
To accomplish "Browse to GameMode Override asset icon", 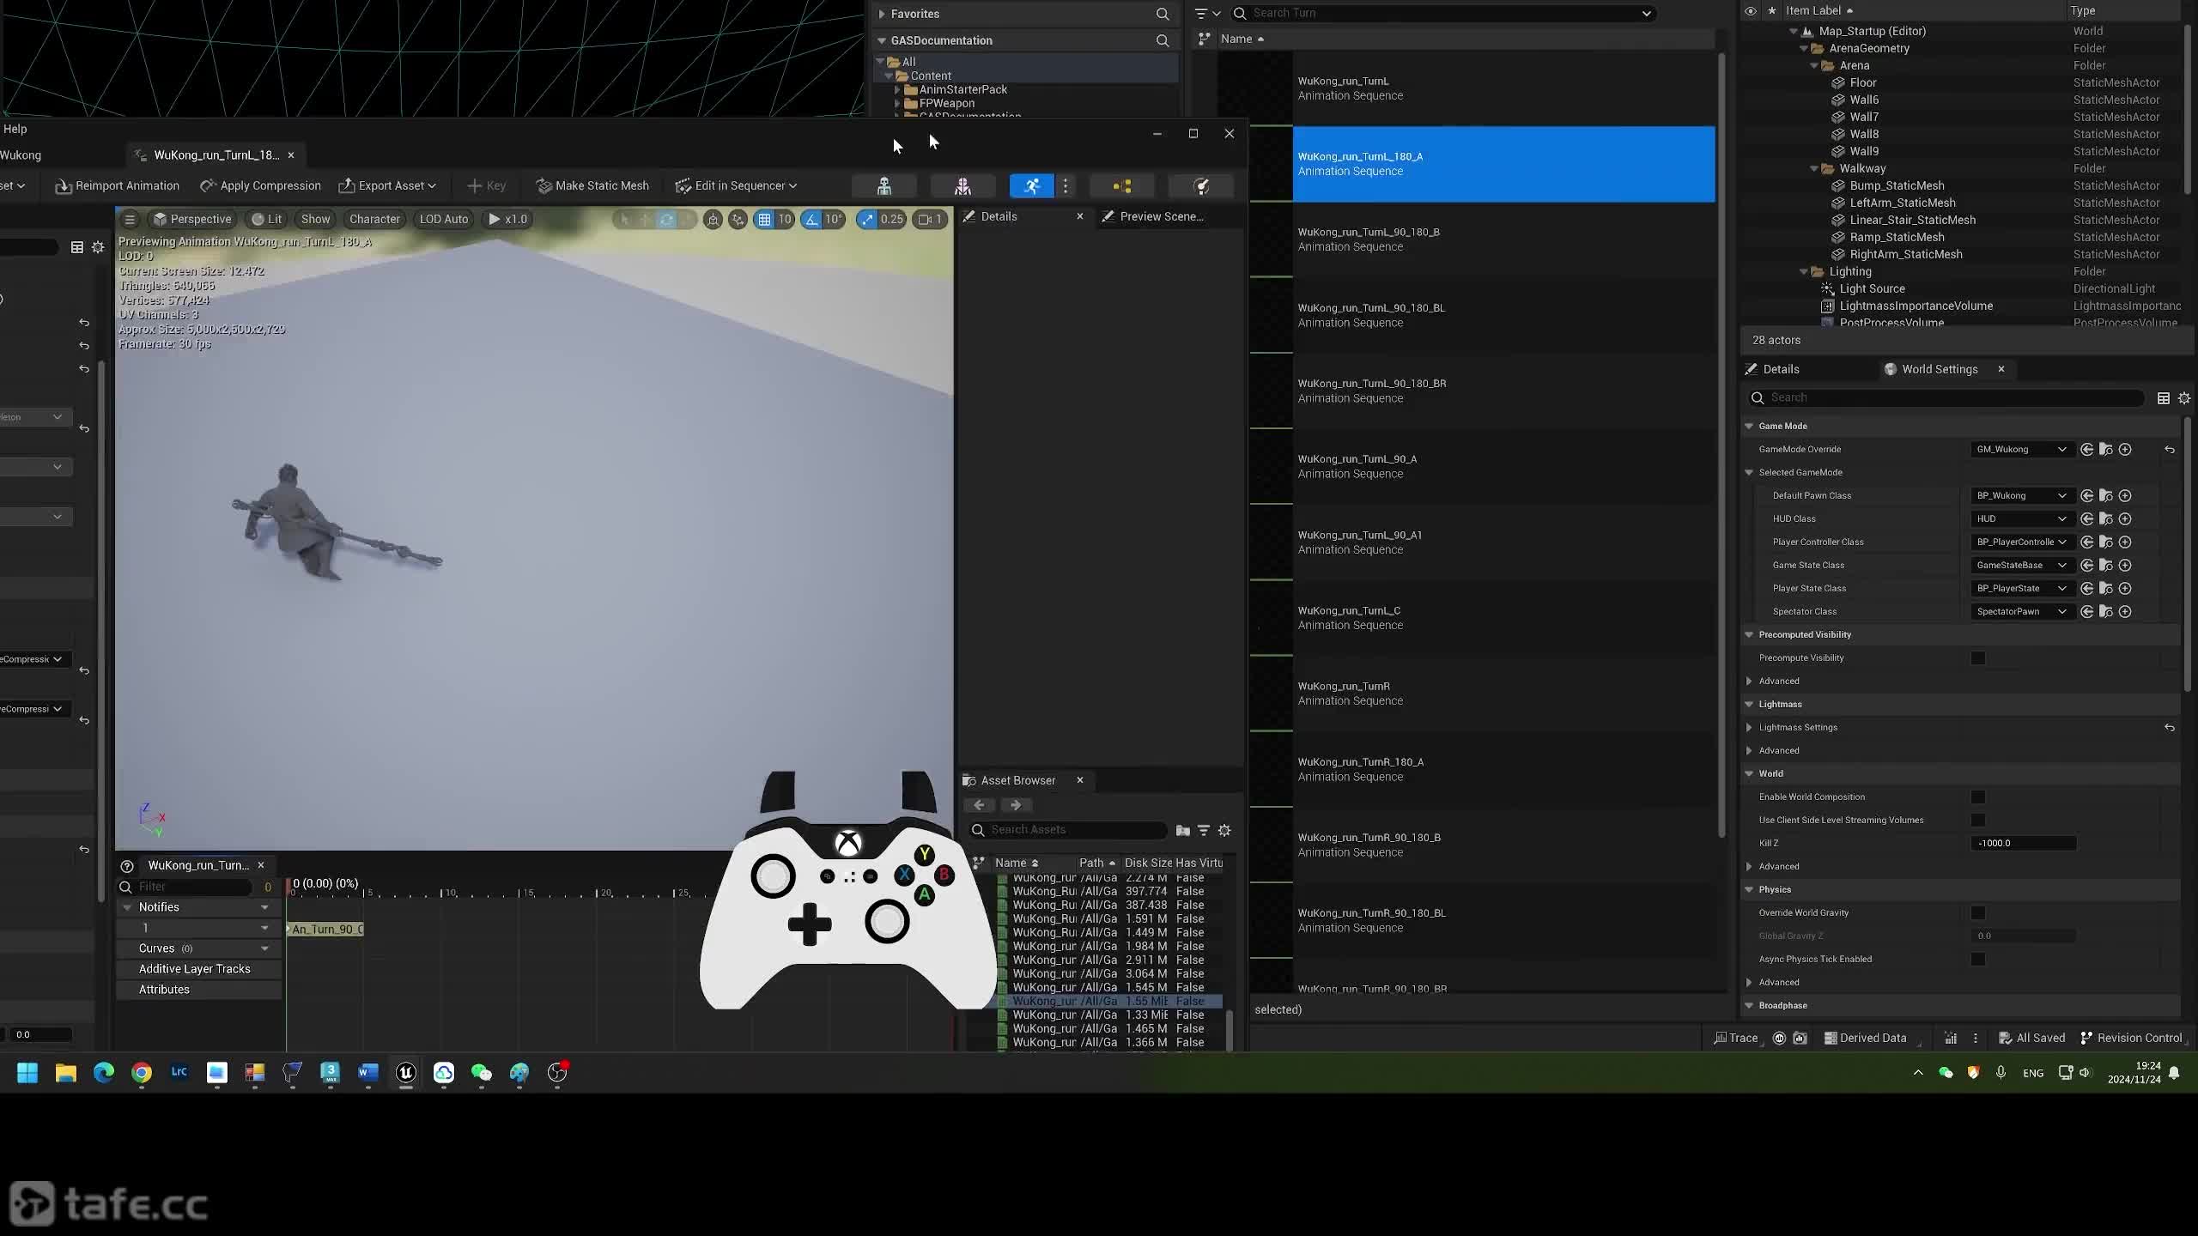I will (2106, 449).
